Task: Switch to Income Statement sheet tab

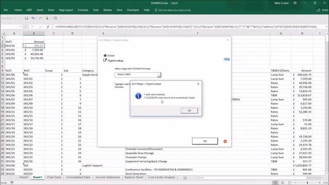Action: coord(107,177)
